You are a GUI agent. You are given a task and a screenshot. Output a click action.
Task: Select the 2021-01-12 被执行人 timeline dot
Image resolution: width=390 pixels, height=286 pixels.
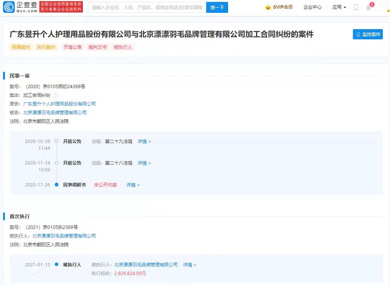(56, 264)
